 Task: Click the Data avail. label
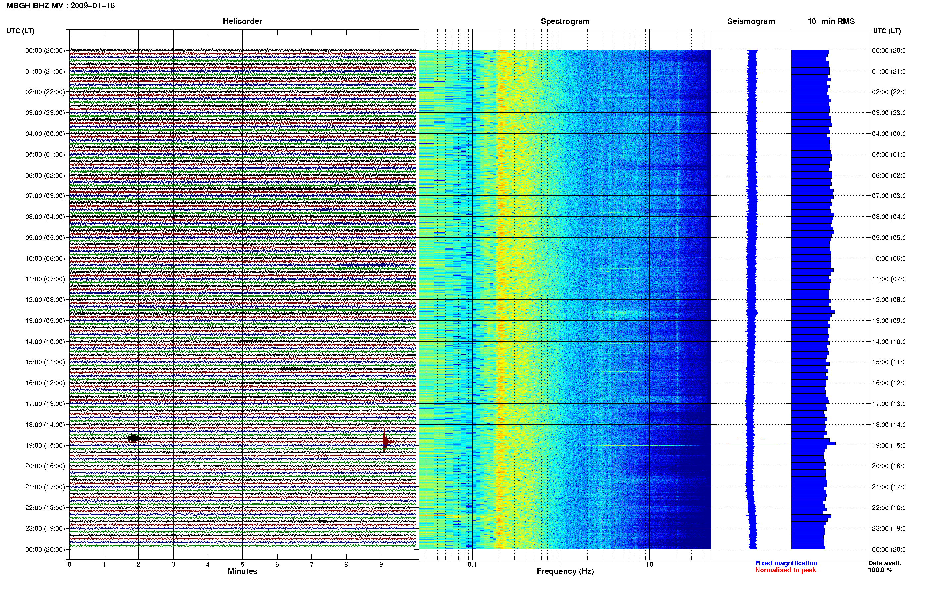tap(885, 563)
